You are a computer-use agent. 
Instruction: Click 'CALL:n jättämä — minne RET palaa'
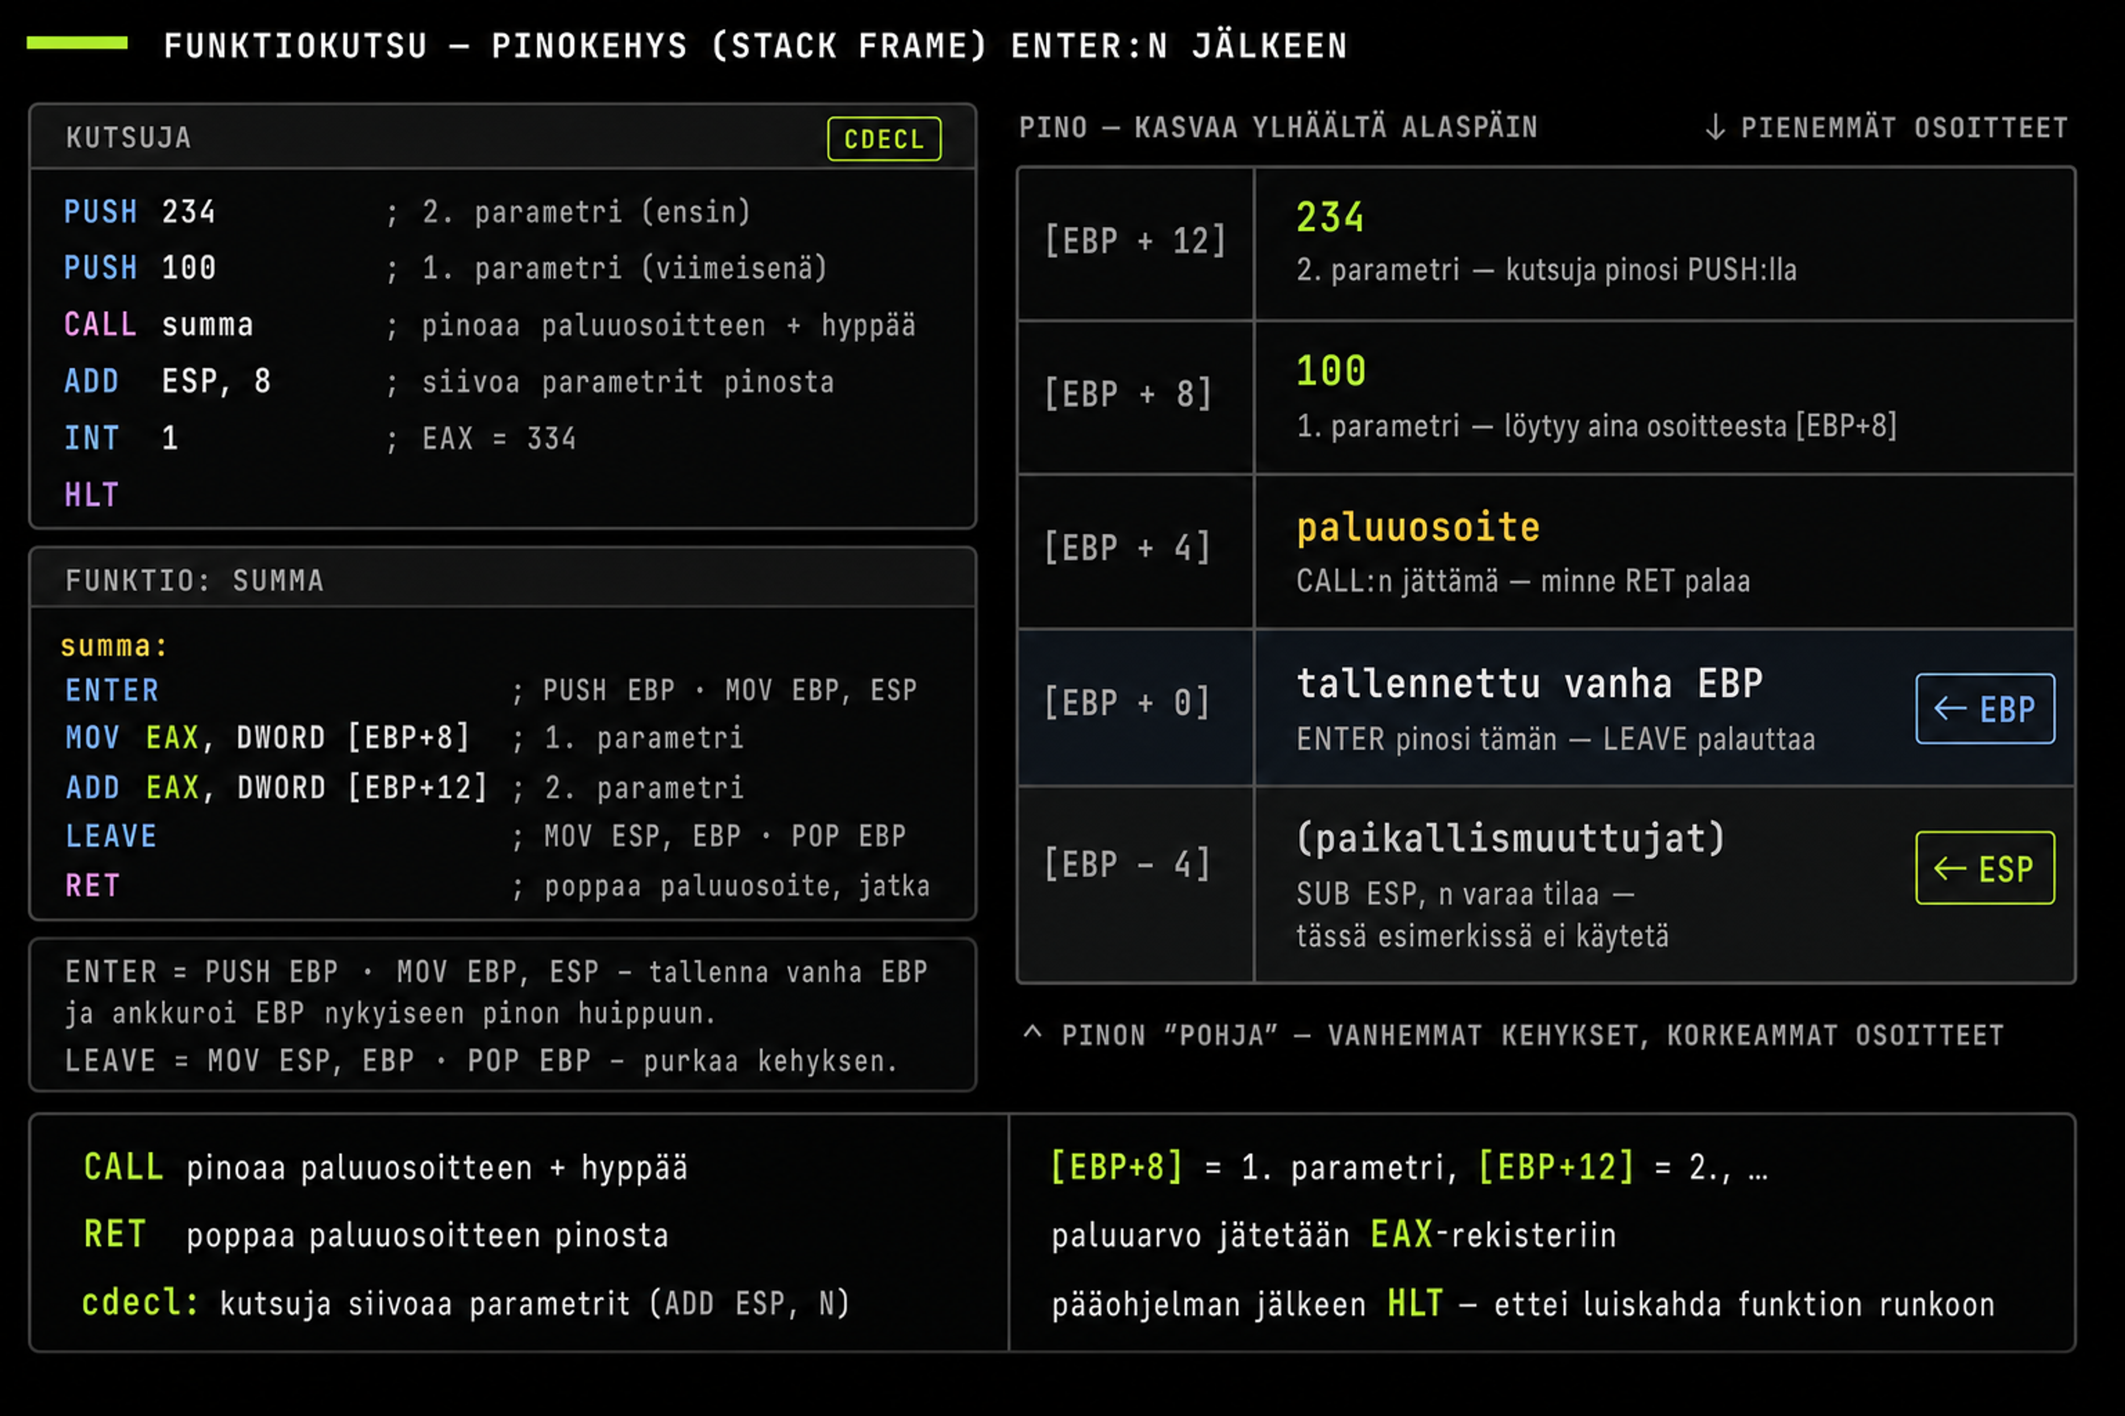pos(1523,581)
